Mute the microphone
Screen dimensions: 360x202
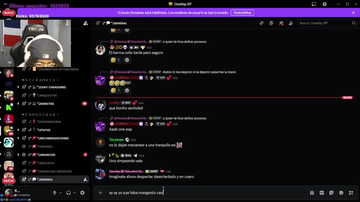pos(55,193)
